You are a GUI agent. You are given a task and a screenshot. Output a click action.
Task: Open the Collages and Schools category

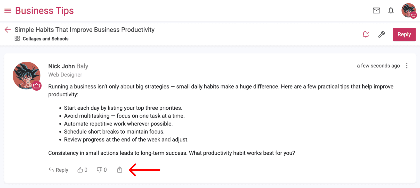(46, 39)
